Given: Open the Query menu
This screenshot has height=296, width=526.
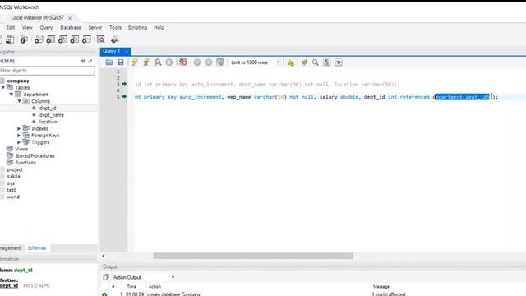Looking at the screenshot, I should click(x=46, y=27).
